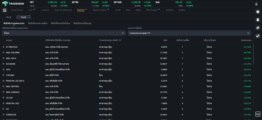Click the info icon beside AIMC header
This screenshot has height=120, width=262.
(x=120, y=40)
